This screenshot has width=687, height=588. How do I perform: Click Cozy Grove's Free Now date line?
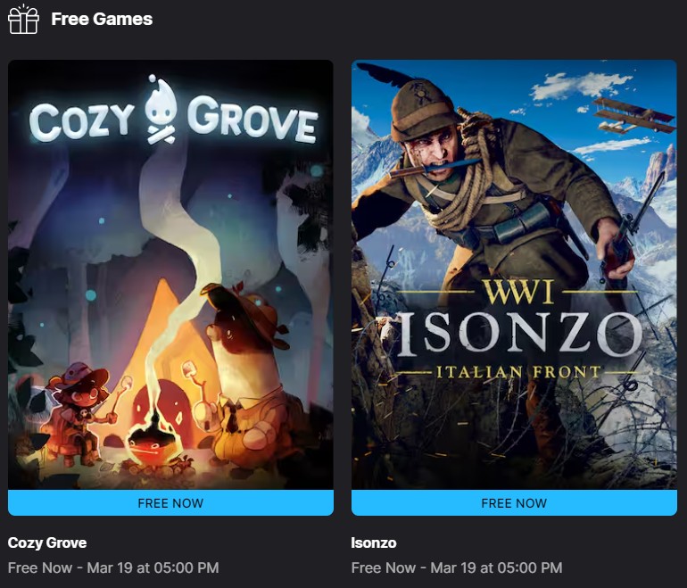(113, 567)
